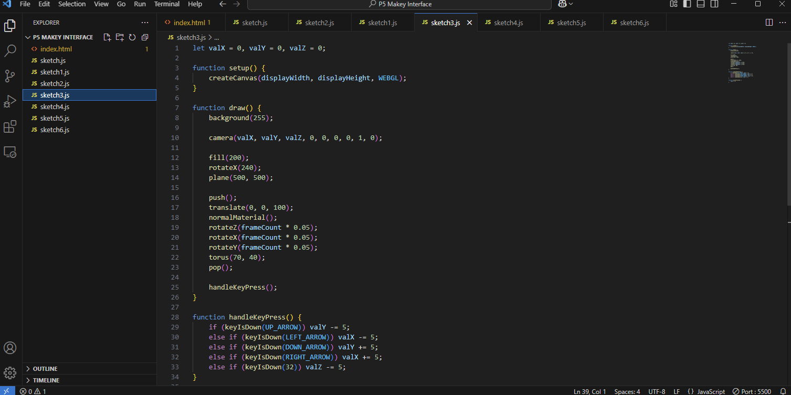The height and width of the screenshot is (395, 791).
Task: Open the Copilot dropdown chevron
Action: point(570,4)
